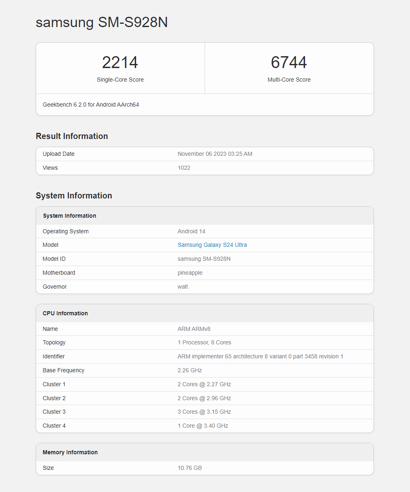Click Geekbench 6.2.0 for Android AArch64 text

(x=91, y=105)
